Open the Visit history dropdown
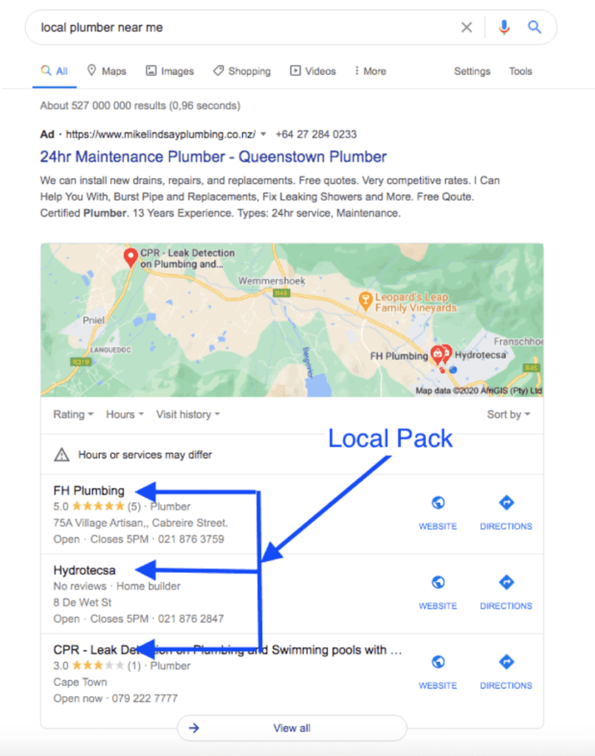This screenshot has width=595, height=756. (188, 415)
